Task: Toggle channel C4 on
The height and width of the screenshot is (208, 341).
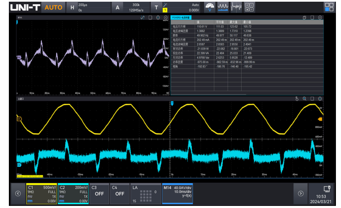Action: click(x=120, y=193)
